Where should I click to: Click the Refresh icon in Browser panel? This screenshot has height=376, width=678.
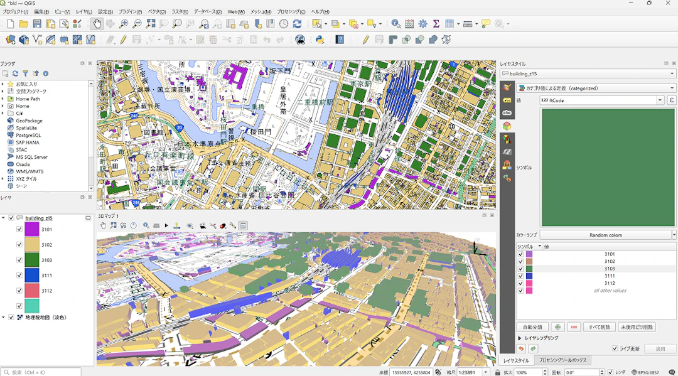(15, 73)
